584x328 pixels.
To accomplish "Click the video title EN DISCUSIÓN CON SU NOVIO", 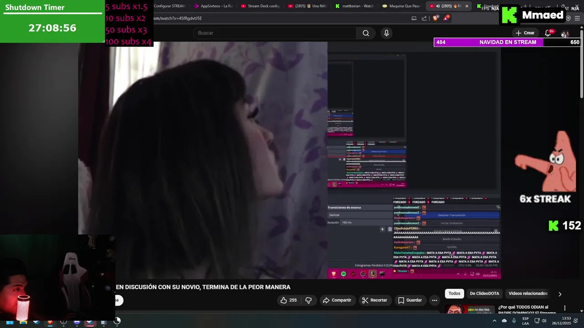I will 203,287.
